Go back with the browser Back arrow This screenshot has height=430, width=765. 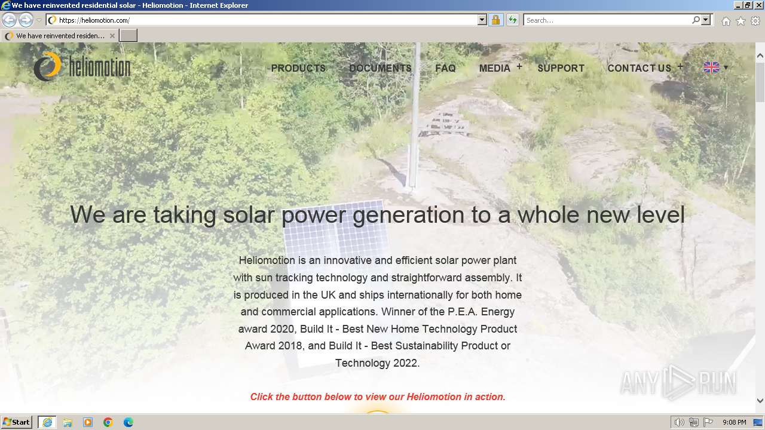(10, 20)
